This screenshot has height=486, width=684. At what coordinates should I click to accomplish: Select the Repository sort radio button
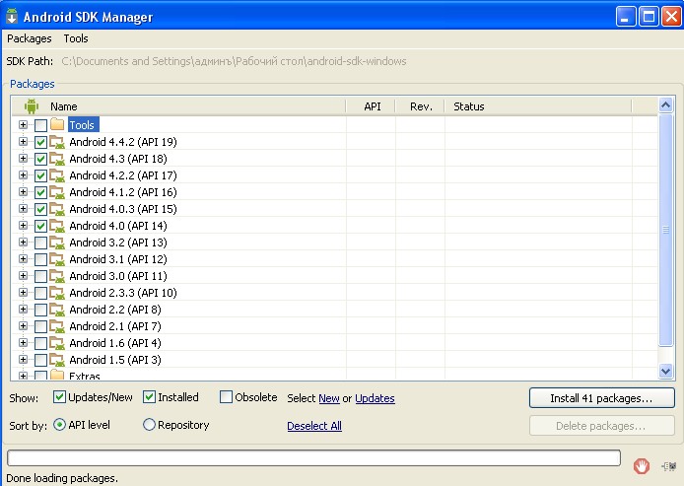pyautogui.click(x=149, y=425)
